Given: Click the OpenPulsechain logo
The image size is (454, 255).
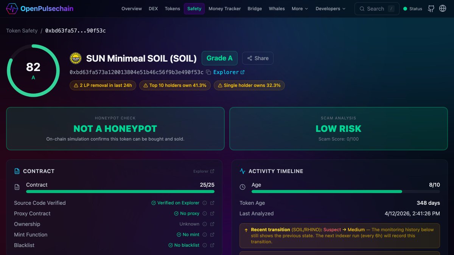Looking at the screenshot, I should coord(40,8).
